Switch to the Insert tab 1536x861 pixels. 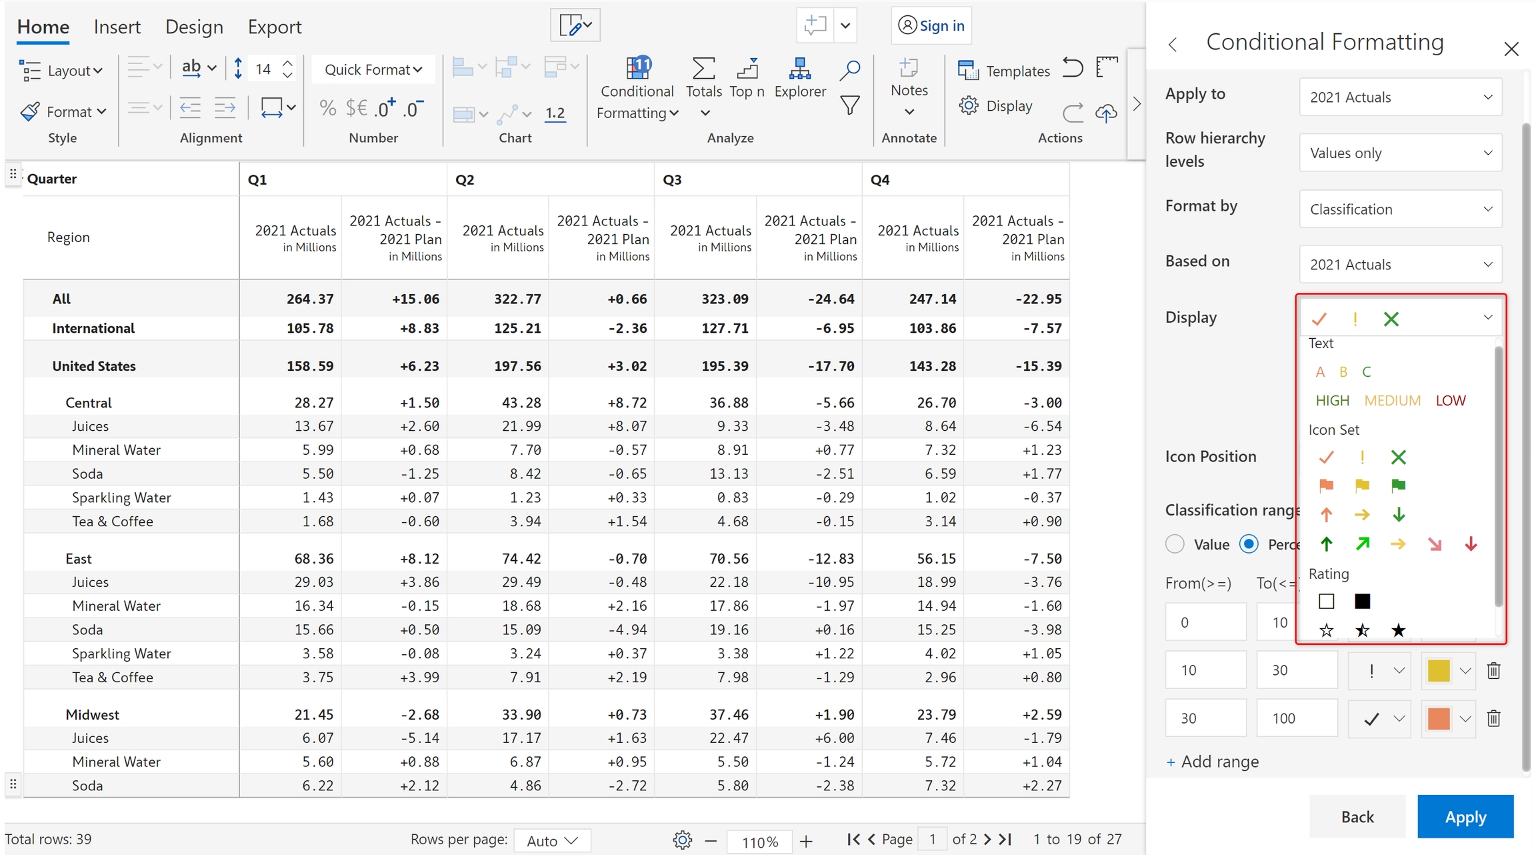117,27
